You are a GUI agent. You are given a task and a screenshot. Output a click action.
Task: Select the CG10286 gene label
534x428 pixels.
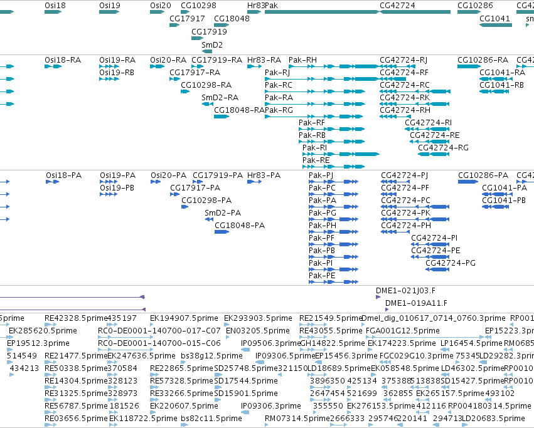tap(475, 6)
